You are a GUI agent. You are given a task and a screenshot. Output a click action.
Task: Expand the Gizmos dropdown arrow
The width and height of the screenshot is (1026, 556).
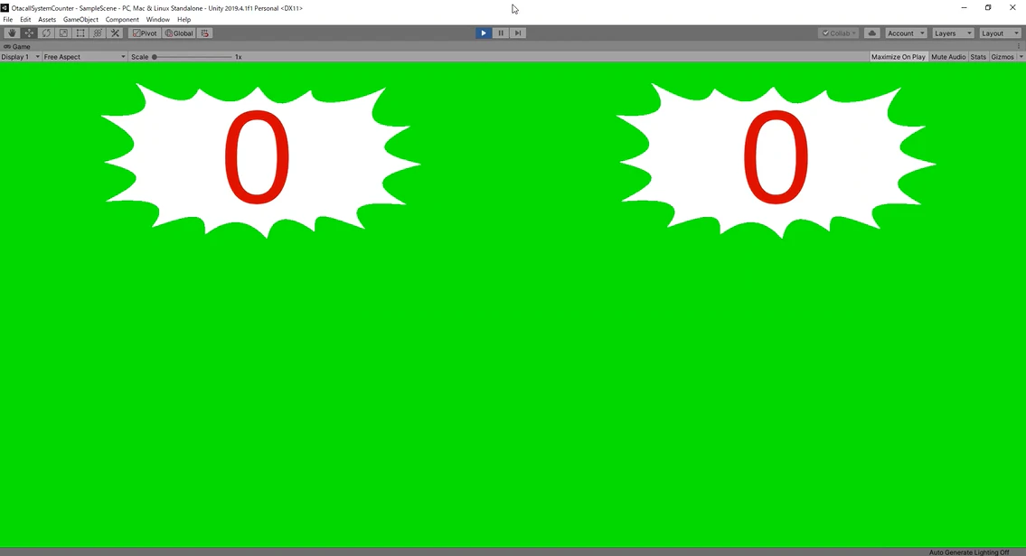coord(1021,57)
